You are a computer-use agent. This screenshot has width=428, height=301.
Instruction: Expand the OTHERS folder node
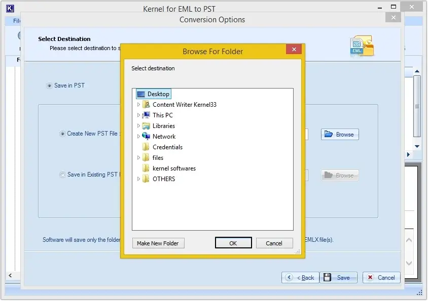[x=138, y=179]
